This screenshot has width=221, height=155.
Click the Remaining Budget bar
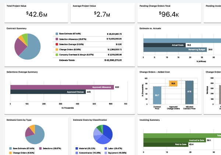pyautogui.click(x=175, y=49)
